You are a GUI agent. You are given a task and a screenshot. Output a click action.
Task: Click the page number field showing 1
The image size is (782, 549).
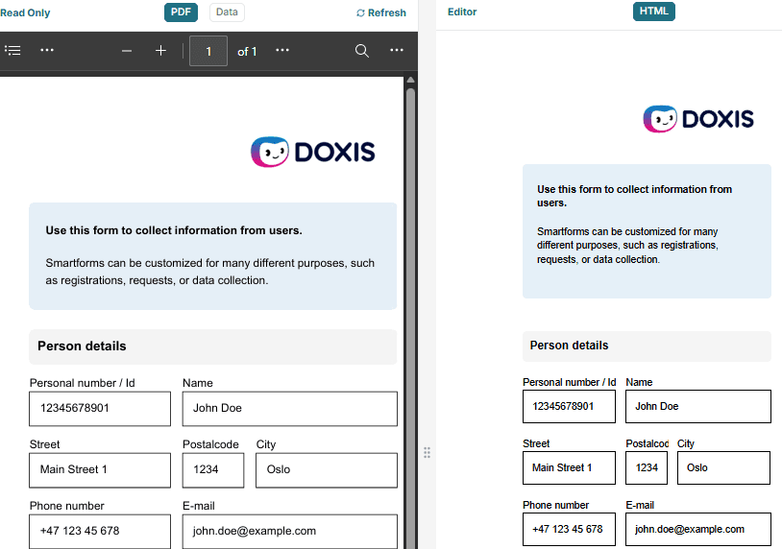pos(208,51)
